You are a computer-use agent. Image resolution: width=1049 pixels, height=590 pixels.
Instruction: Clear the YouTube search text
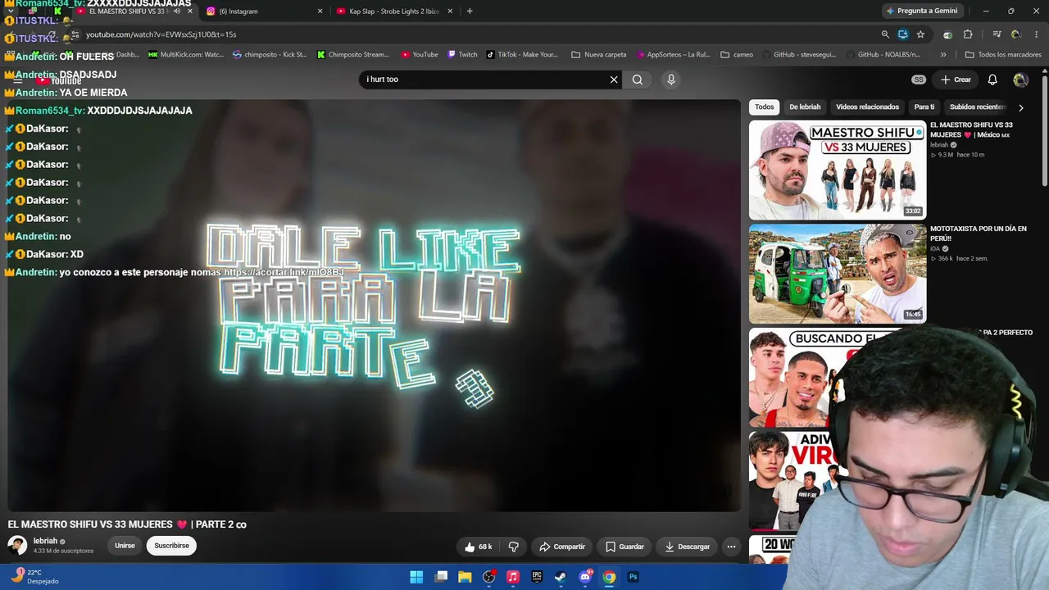(614, 79)
